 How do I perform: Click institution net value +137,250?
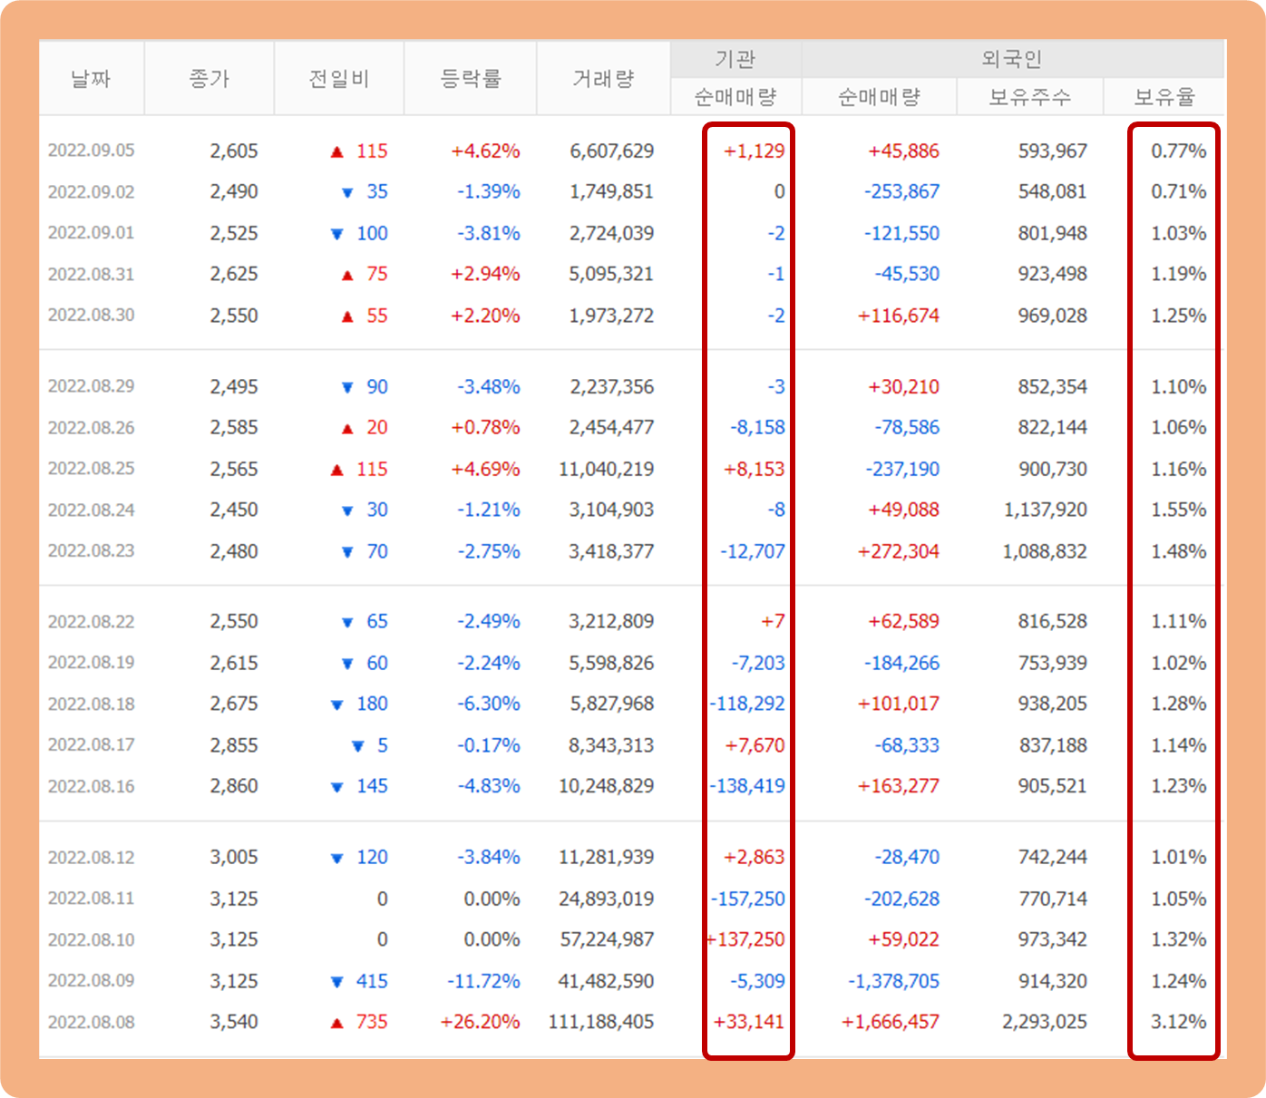746,939
